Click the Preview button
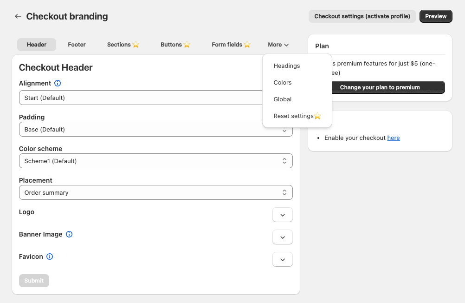This screenshot has height=303, width=465. click(x=435, y=16)
